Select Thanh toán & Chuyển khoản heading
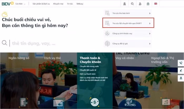Image resolution: width=184 pixels, height=109 pixels. pyautogui.click(x=90, y=60)
